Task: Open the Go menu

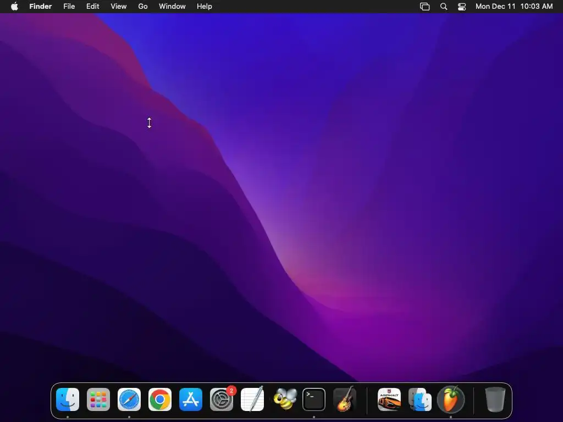Action: (x=143, y=7)
